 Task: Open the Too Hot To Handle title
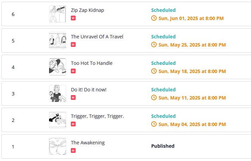[x=92, y=63]
